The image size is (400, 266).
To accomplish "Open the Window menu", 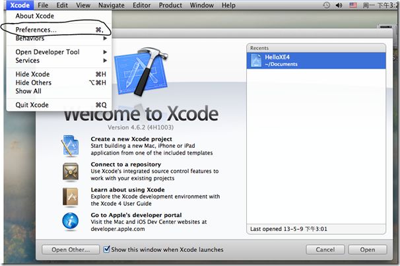I will pos(201,5).
